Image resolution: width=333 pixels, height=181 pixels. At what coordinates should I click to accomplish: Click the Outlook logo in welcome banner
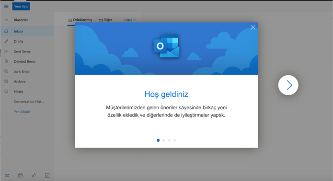point(167,46)
